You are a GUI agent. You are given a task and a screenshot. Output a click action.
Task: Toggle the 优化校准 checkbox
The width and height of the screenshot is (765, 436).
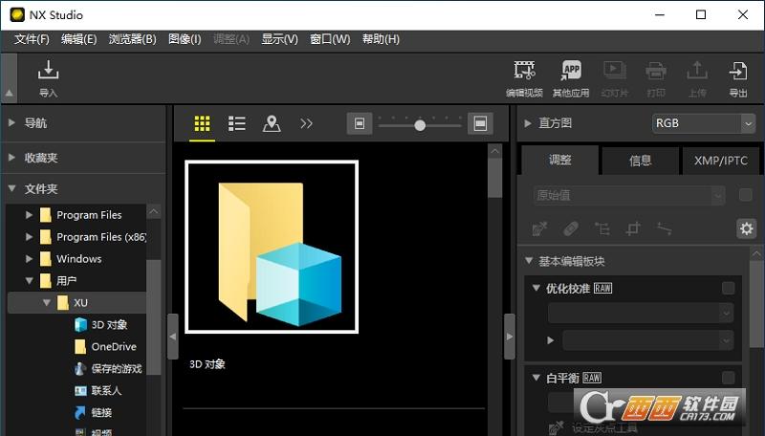729,288
